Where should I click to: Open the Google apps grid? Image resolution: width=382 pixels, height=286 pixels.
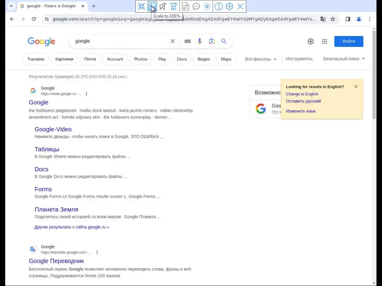[x=325, y=41]
